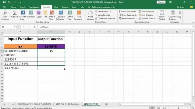Click the Insert Function icon

pos(5,15)
